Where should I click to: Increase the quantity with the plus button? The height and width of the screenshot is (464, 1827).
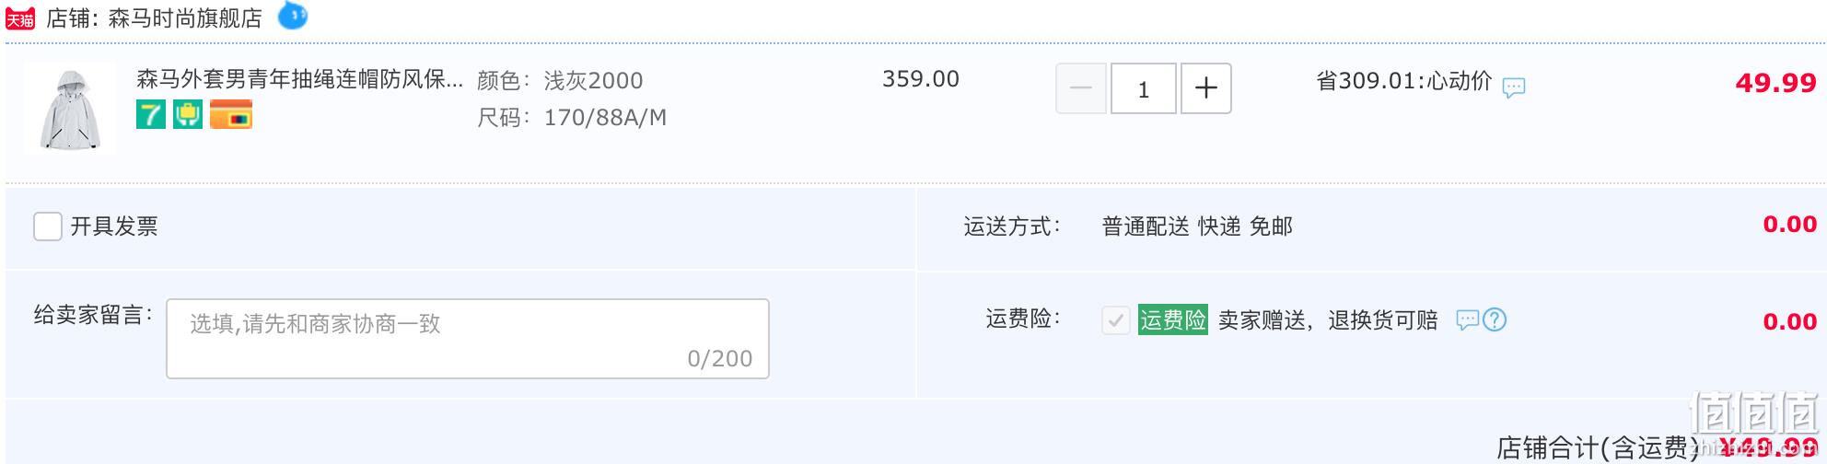click(1206, 88)
